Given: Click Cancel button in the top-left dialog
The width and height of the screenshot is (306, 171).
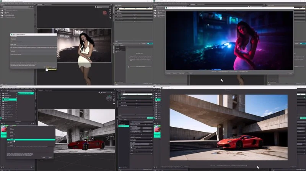Looking at the screenshot, I should pos(54,67).
